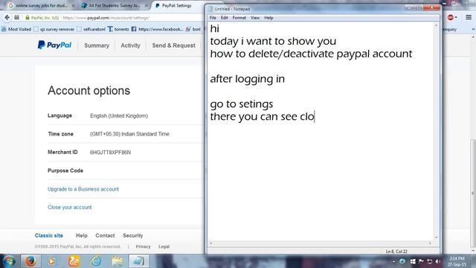Open the Notepad View menu
476x268 pixels.
click(255, 18)
